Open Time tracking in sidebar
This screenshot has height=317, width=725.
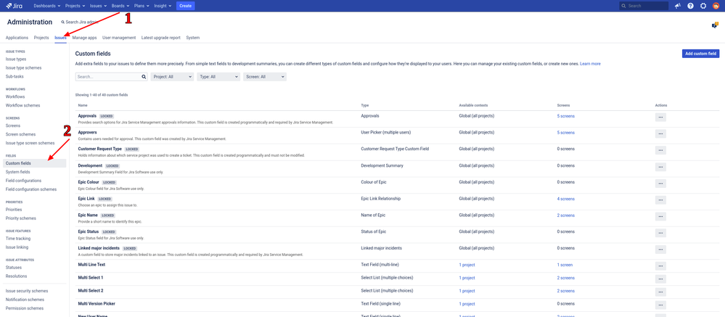(x=18, y=239)
